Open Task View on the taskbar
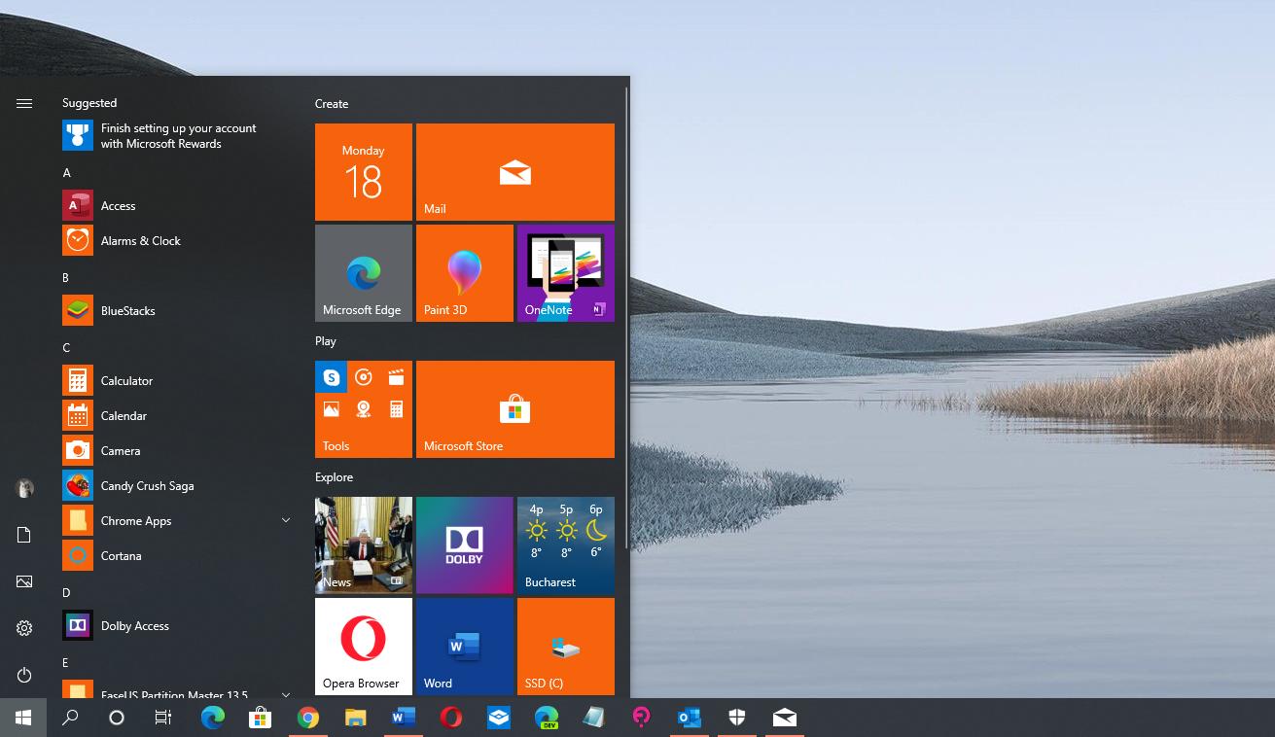Image resolution: width=1275 pixels, height=737 pixels. pos(163,718)
